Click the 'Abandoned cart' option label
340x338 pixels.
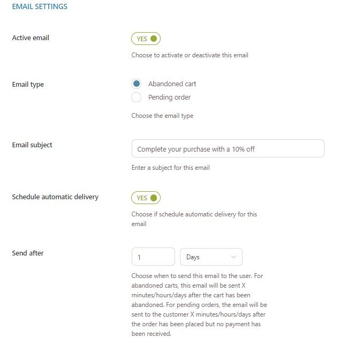pos(172,84)
